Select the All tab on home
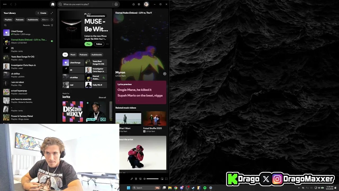 click(65, 55)
